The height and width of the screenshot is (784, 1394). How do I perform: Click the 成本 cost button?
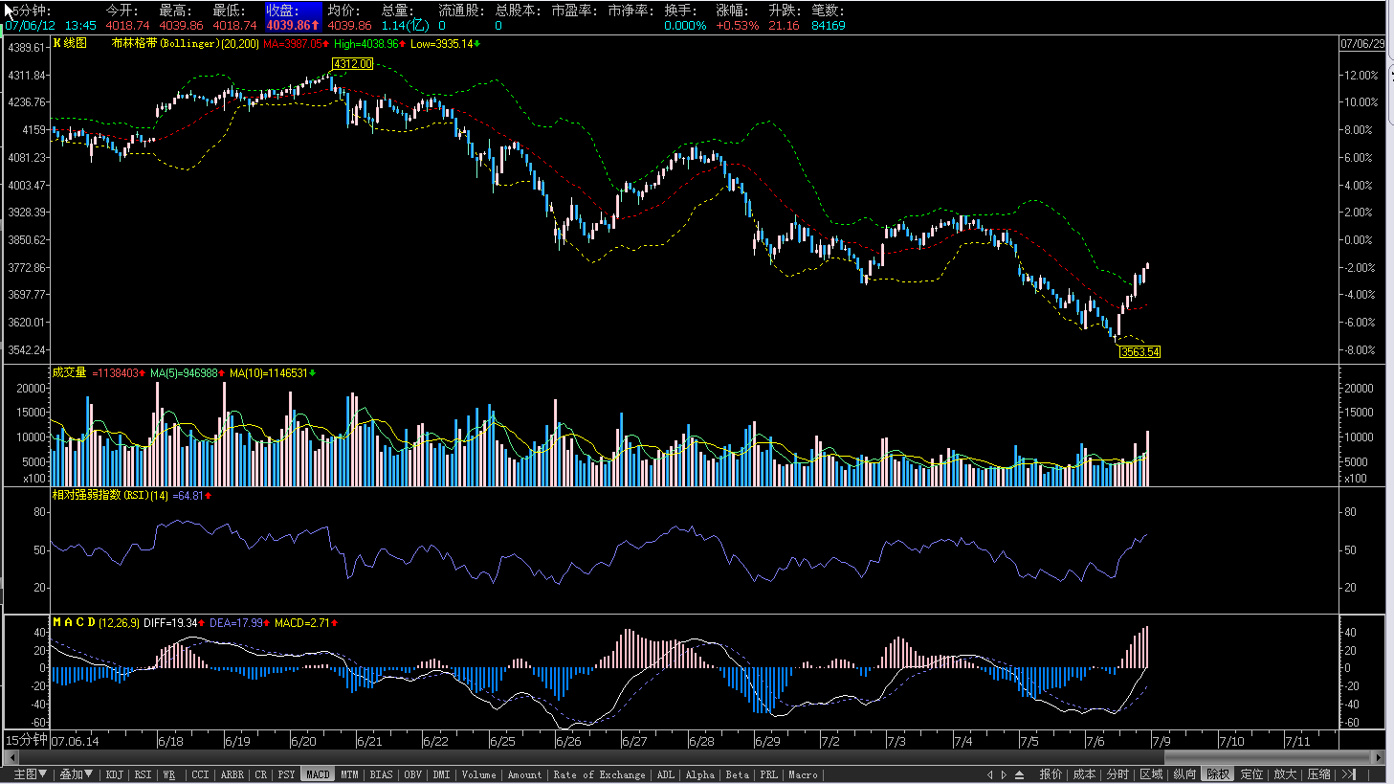tap(1084, 774)
